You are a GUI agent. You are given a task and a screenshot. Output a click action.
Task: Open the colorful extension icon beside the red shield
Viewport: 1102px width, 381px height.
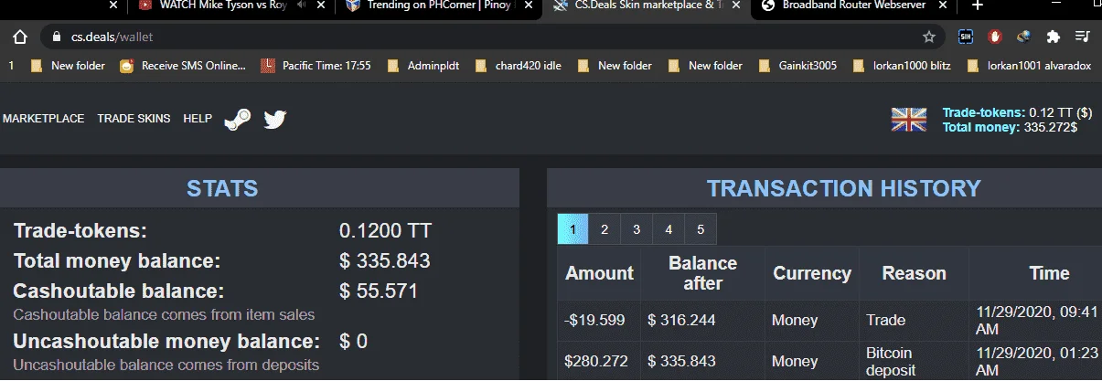(1024, 37)
